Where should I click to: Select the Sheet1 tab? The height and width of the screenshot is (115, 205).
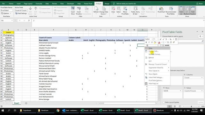coord(17,103)
